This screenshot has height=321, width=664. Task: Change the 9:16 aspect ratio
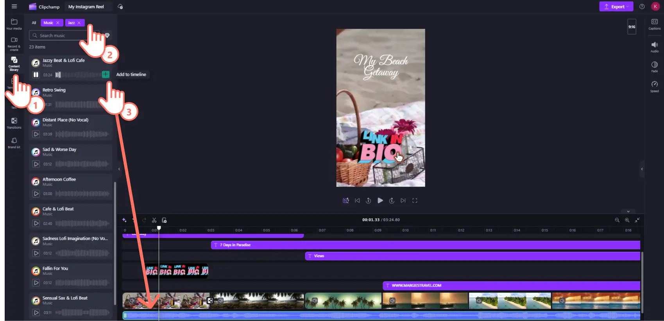632,27
